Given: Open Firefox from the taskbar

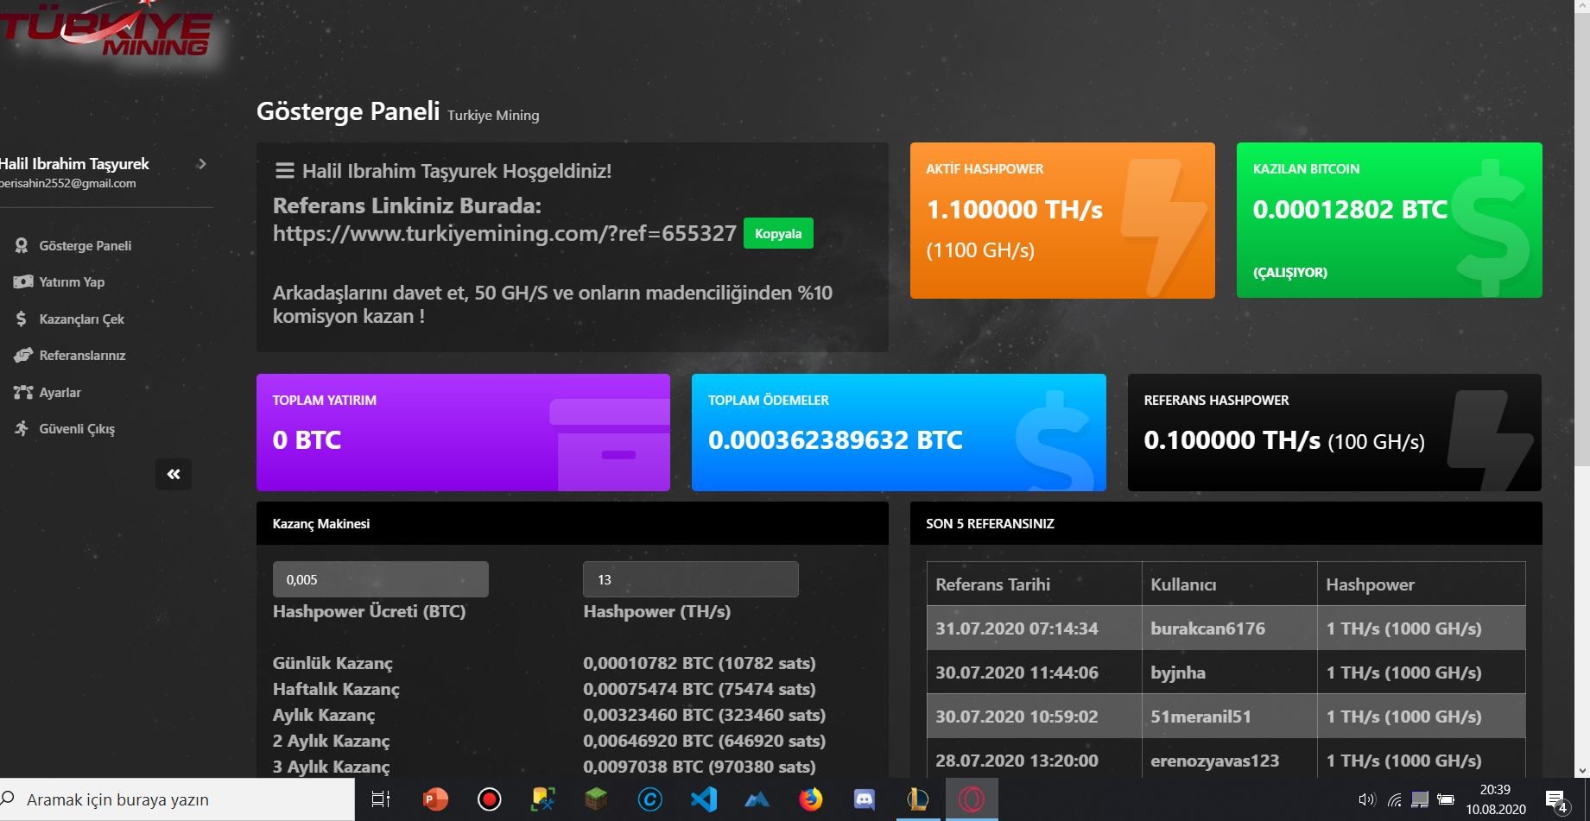Looking at the screenshot, I should 810,799.
